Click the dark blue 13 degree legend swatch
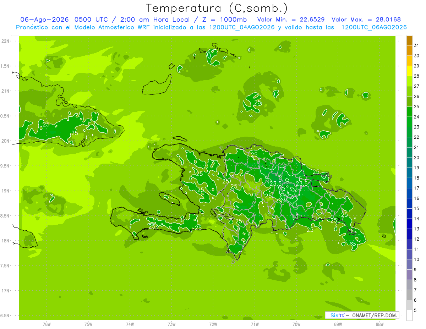 pos(409,224)
